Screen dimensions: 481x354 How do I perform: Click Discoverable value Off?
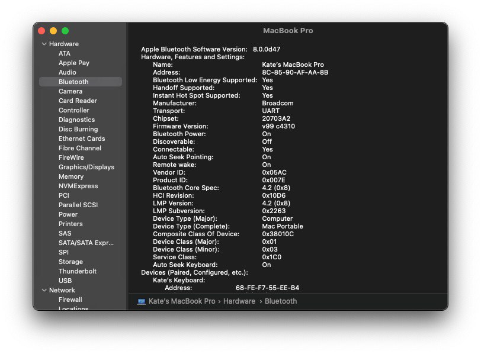[x=267, y=141]
